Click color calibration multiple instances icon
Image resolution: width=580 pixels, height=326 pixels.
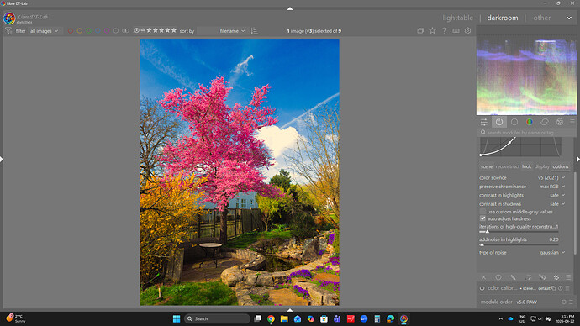(x=553, y=288)
